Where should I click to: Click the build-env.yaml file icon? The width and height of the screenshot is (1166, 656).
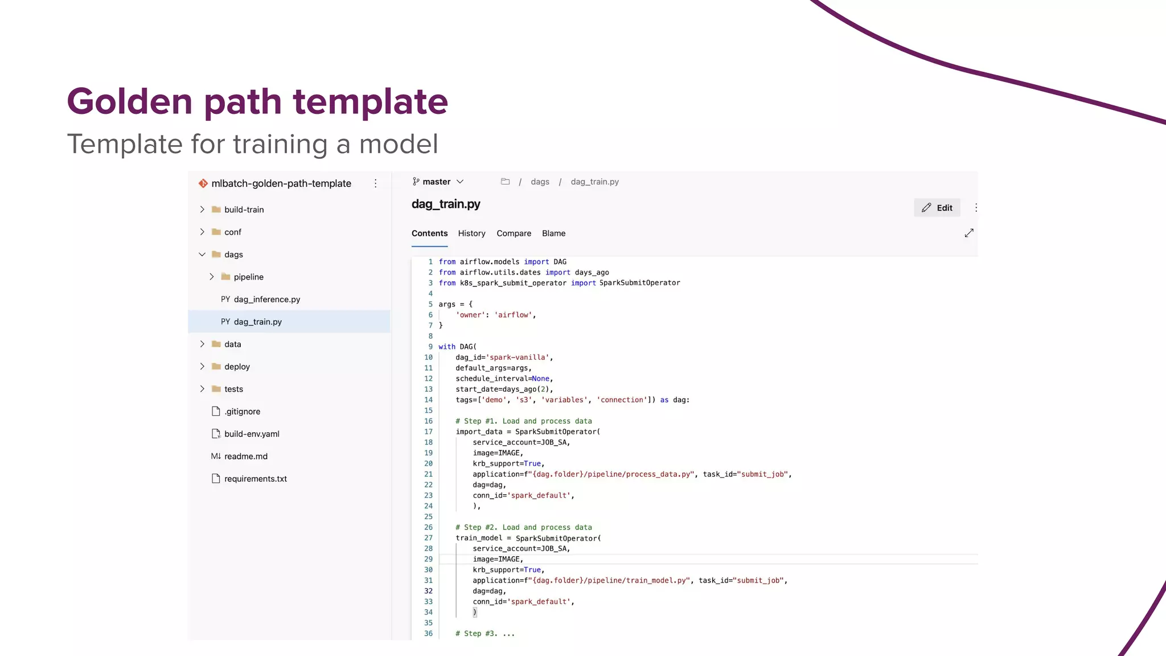pos(216,434)
